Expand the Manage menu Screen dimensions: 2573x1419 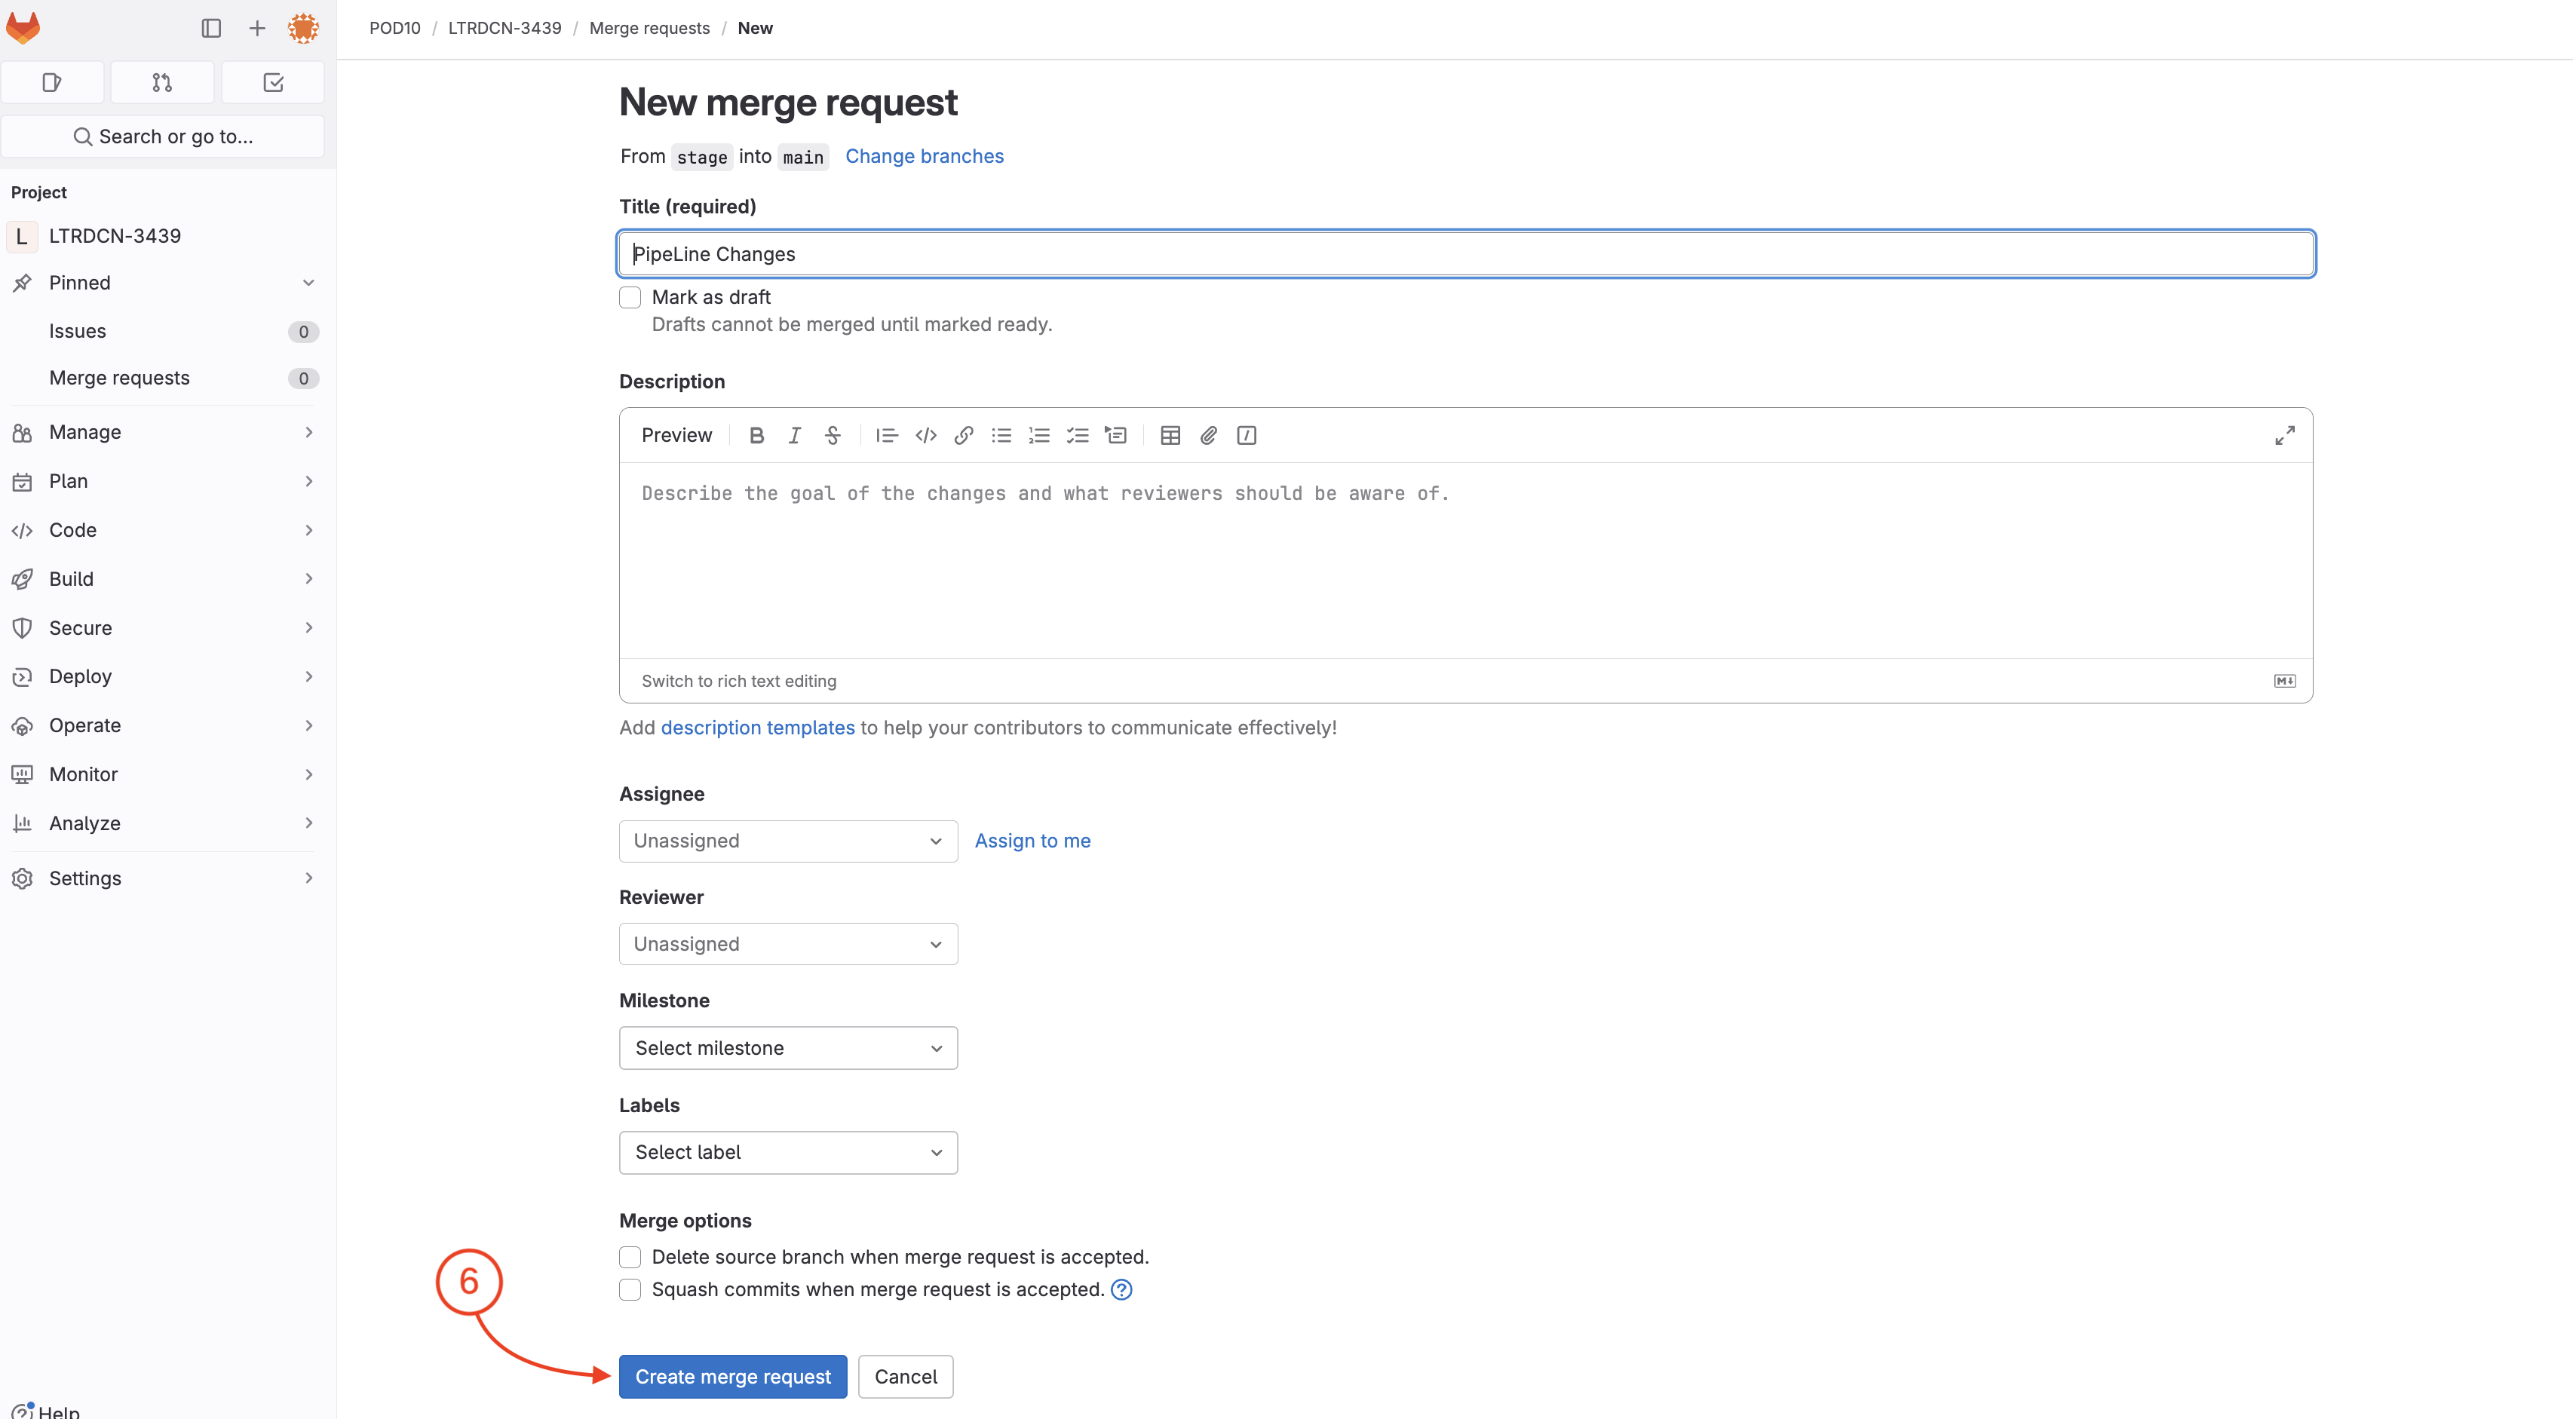point(165,432)
